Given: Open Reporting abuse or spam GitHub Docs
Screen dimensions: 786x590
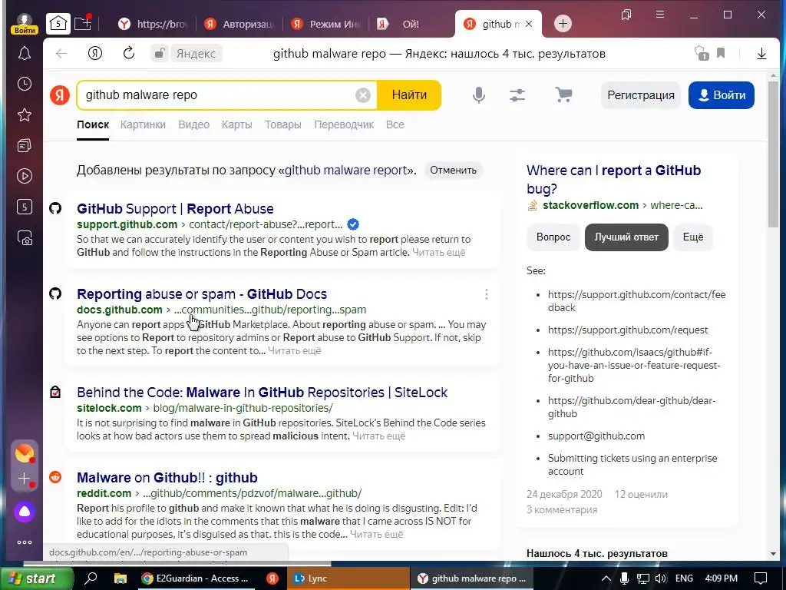Looking at the screenshot, I should [x=202, y=294].
